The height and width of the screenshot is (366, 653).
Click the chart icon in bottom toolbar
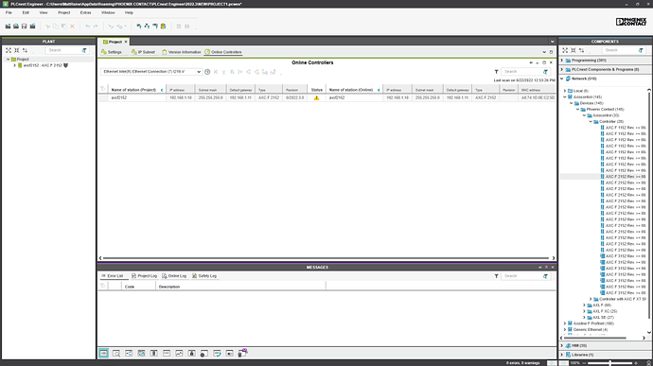point(179,353)
